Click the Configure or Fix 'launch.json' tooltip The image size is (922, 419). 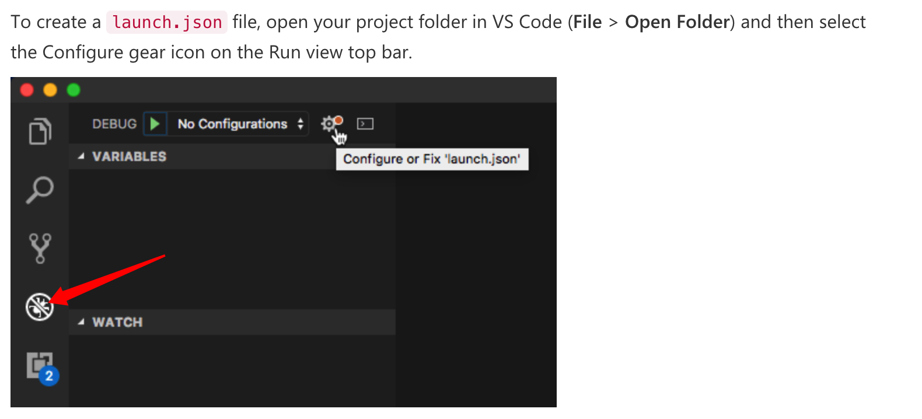(432, 159)
